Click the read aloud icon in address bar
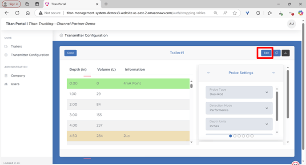This screenshot has height=165, width=306. (225, 13)
